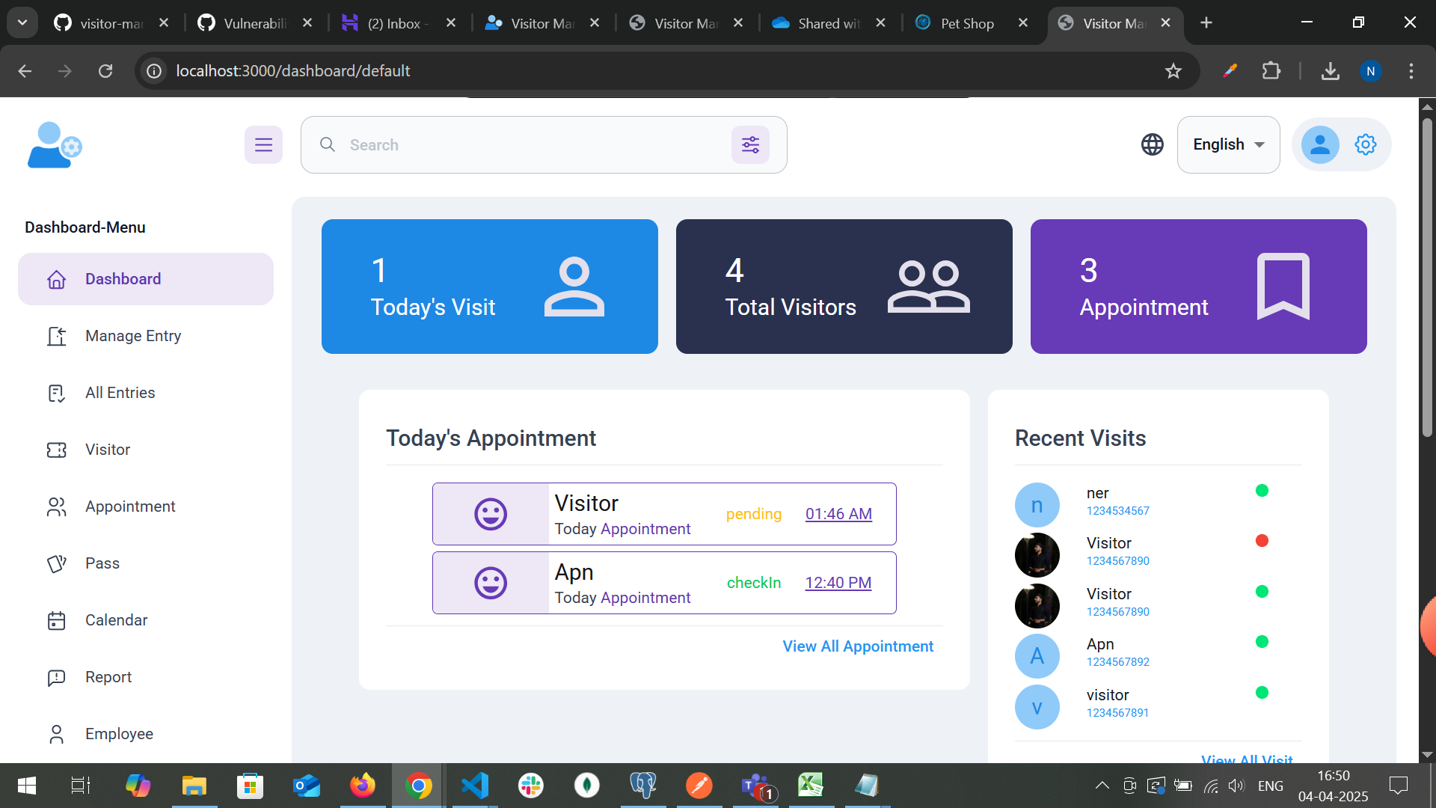This screenshot has height=808, width=1436.
Task: Click the purple Appointment bookmark card
Action: [1198, 287]
